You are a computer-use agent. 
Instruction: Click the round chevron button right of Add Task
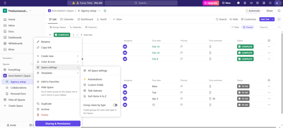pyautogui.click(x=279, y=19)
